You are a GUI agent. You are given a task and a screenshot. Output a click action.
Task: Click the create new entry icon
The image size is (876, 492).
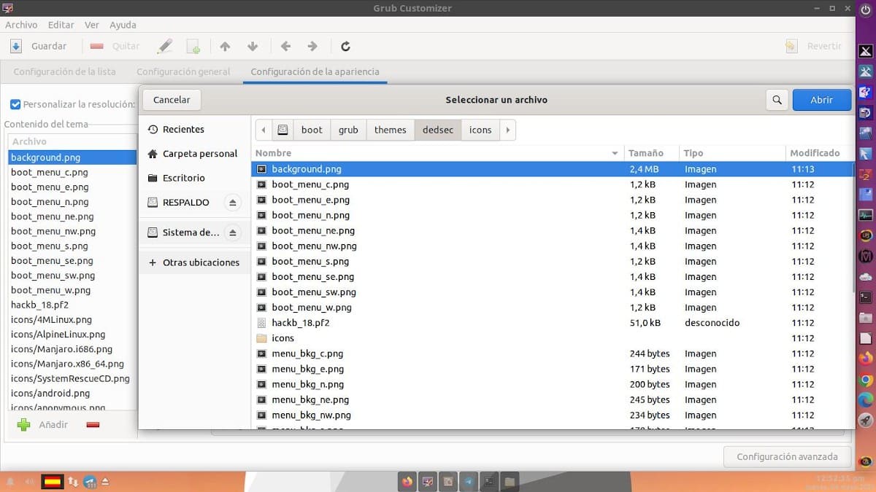click(193, 46)
